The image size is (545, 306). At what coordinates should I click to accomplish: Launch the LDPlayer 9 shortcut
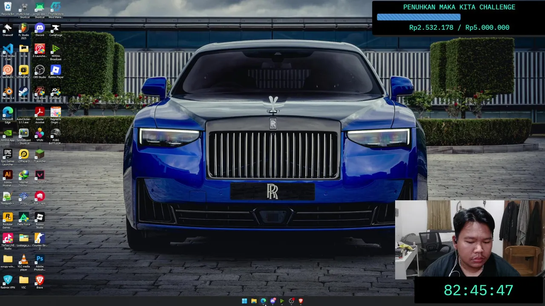23,156
